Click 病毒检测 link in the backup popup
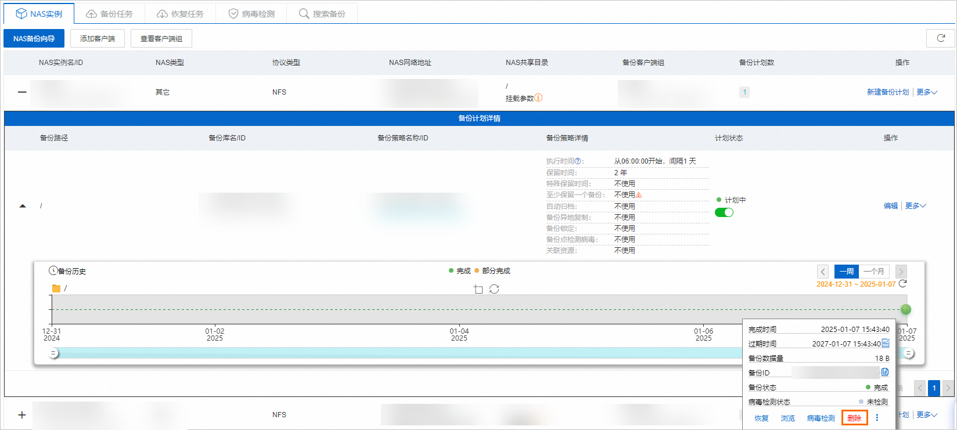 [x=821, y=418]
